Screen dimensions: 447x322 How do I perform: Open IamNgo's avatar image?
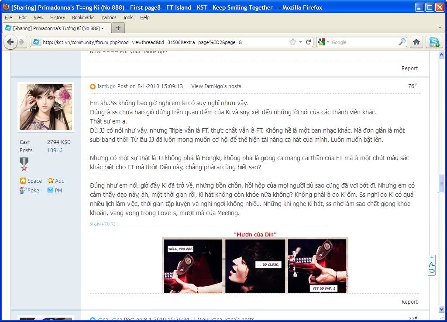click(x=46, y=107)
